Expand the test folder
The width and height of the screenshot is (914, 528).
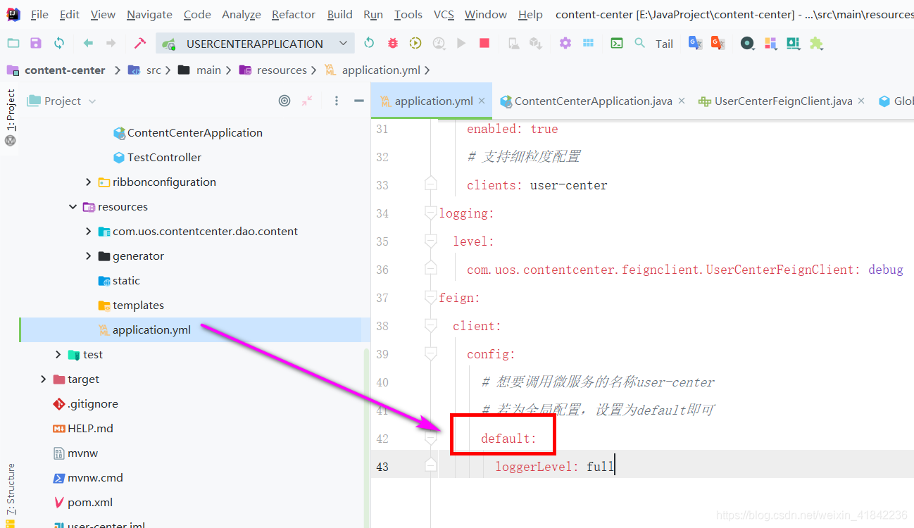point(58,355)
